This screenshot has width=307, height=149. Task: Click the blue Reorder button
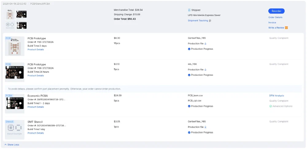click(x=276, y=11)
